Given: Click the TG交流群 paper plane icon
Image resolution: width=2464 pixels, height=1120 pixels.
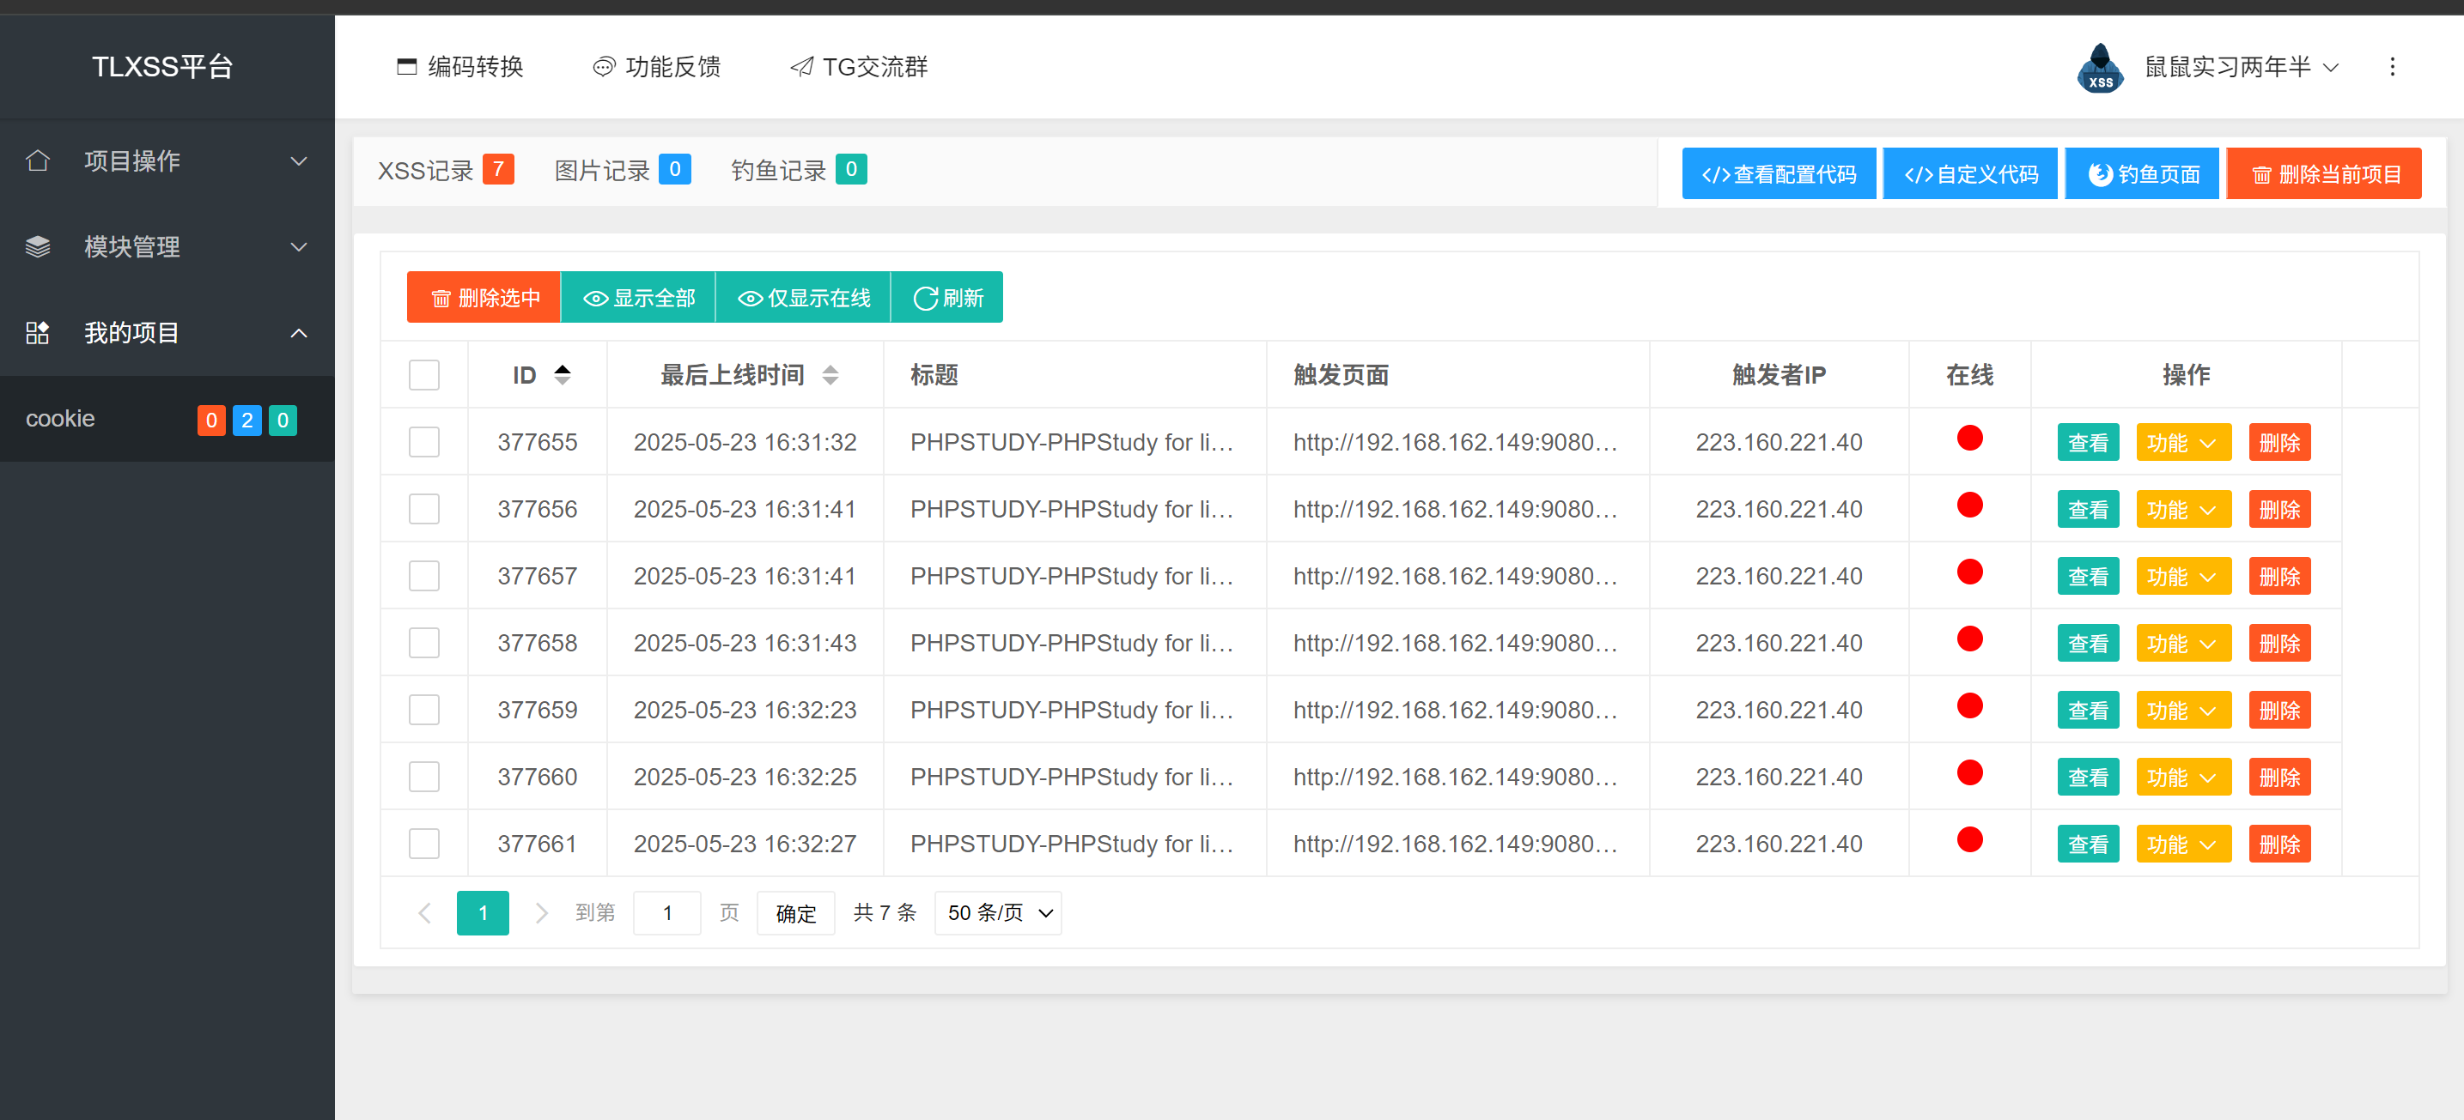Looking at the screenshot, I should pos(801,67).
